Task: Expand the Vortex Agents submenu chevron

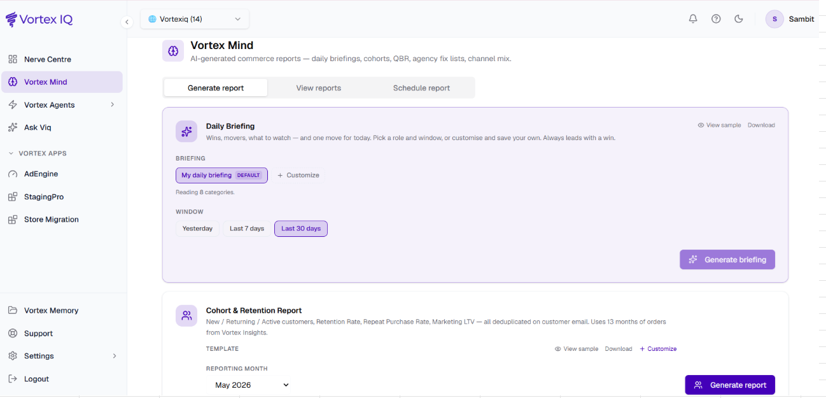Action: tap(113, 104)
